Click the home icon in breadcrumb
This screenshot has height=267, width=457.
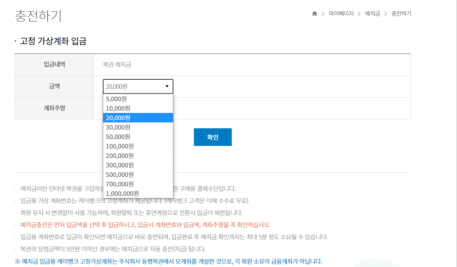coord(315,14)
